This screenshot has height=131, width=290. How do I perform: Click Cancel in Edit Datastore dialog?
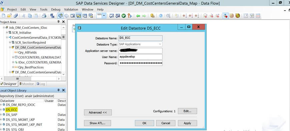(166, 123)
